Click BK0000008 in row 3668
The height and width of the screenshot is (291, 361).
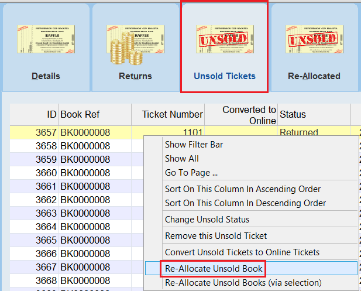(x=85, y=280)
